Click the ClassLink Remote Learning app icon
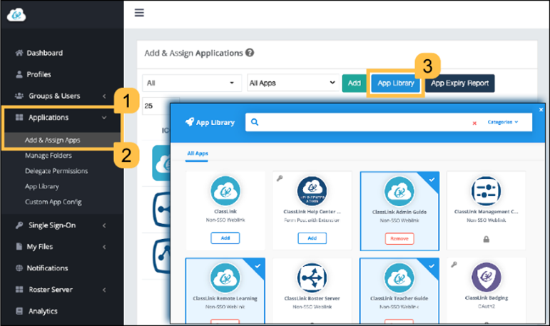This screenshot has height=326, width=550. [225, 277]
